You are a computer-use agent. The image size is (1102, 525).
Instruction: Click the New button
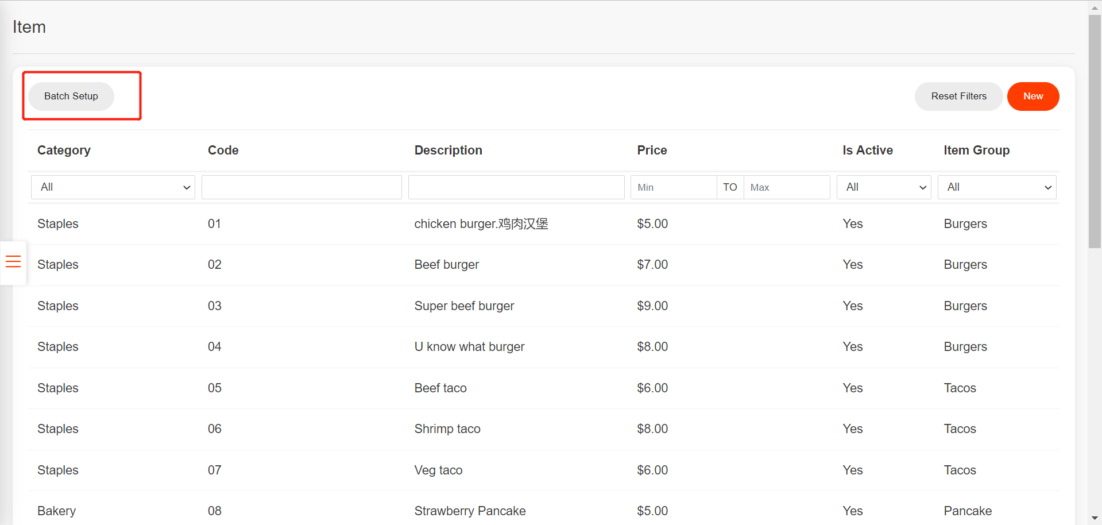pyautogui.click(x=1033, y=96)
